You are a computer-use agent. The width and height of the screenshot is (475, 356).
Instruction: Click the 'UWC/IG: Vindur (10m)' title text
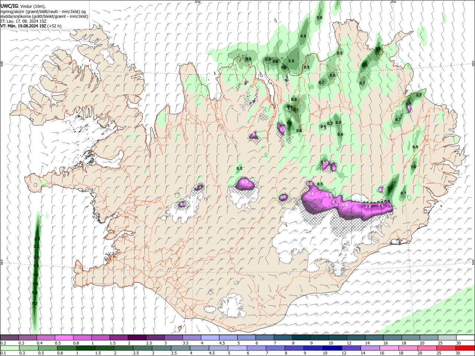click(23, 6)
